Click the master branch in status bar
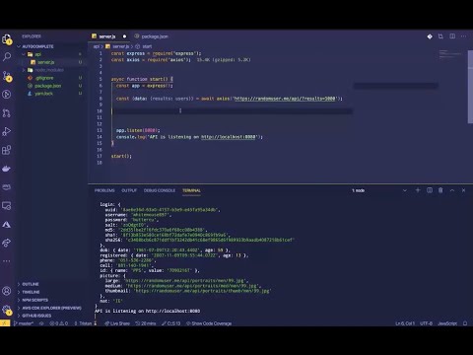The height and width of the screenshot is (355, 473). tap(24, 323)
